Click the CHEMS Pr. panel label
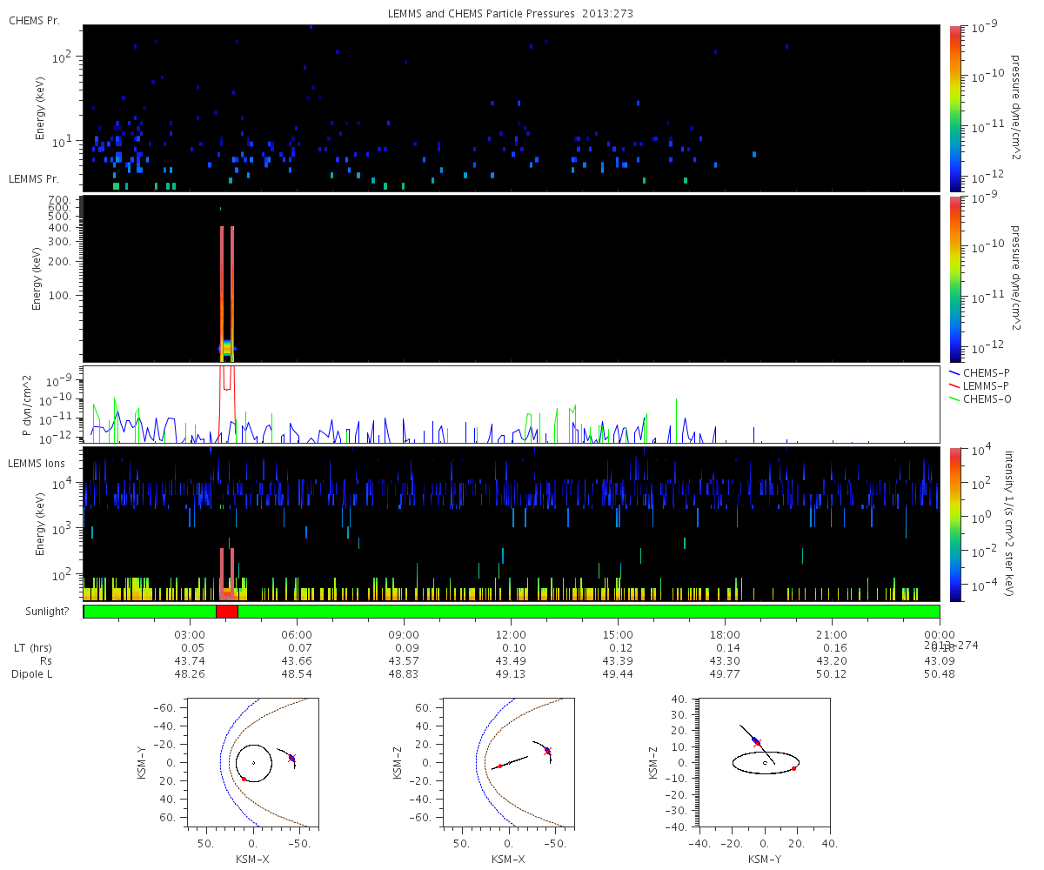Image resolution: width=1044 pixels, height=870 pixels. tap(34, 20)
